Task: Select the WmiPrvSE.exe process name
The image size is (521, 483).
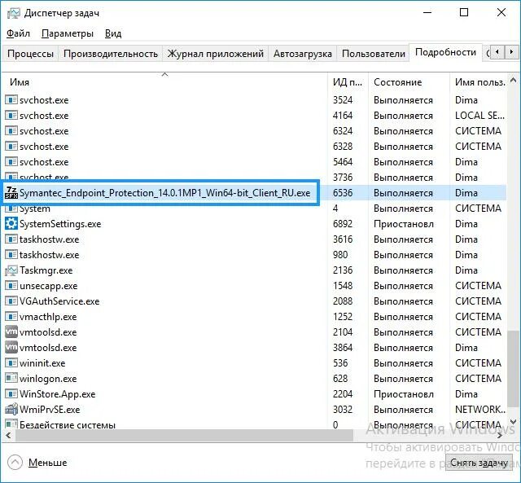Action: (x=50, y=410)
